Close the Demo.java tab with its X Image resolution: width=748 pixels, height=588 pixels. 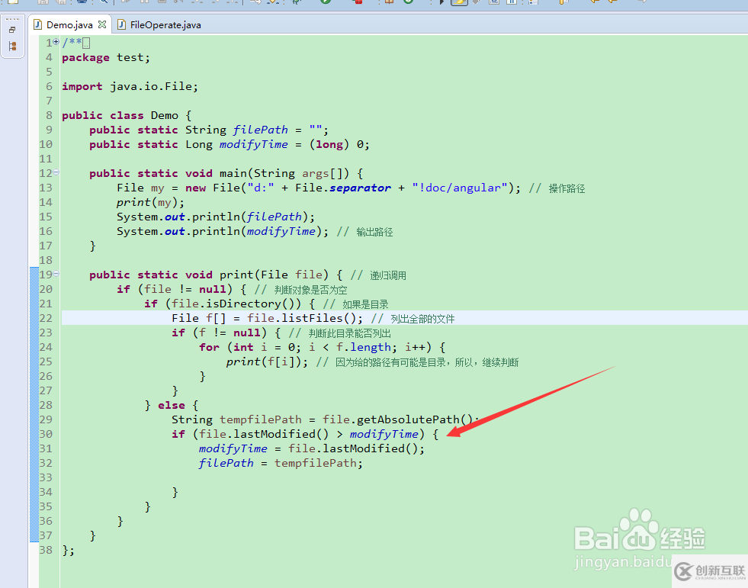(x=101, y=24)
